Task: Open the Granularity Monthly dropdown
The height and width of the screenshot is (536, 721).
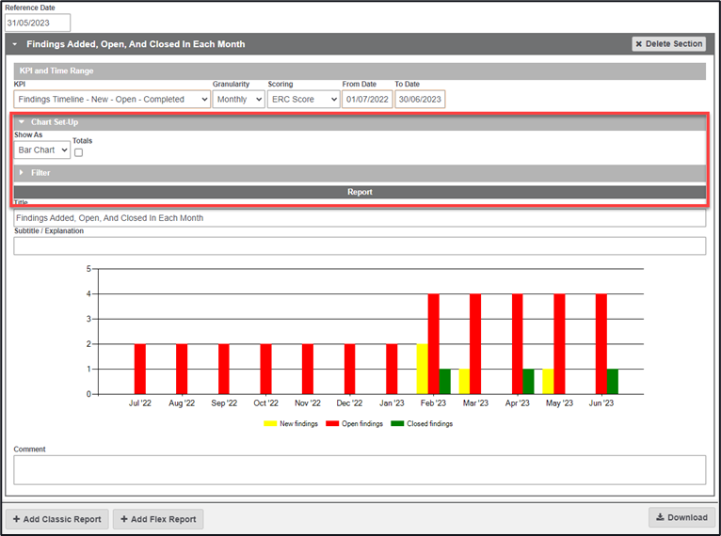Action: point(238,99)
